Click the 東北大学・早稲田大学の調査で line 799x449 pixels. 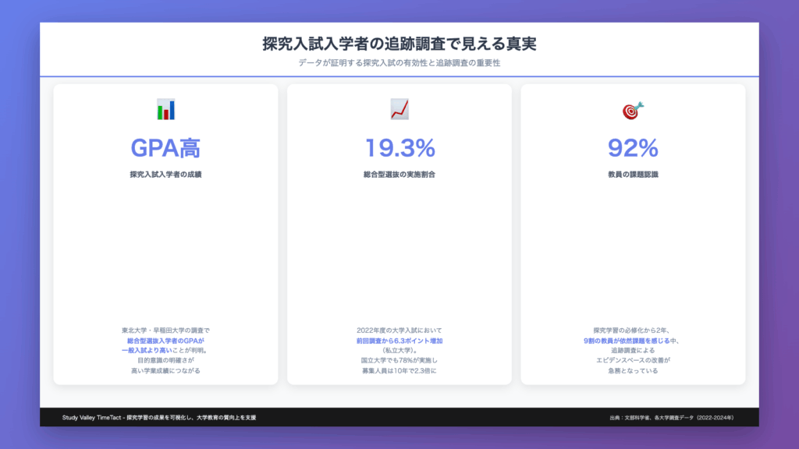point(165,331)
